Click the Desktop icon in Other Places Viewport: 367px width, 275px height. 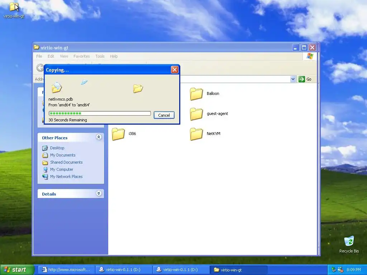point(45,148)
